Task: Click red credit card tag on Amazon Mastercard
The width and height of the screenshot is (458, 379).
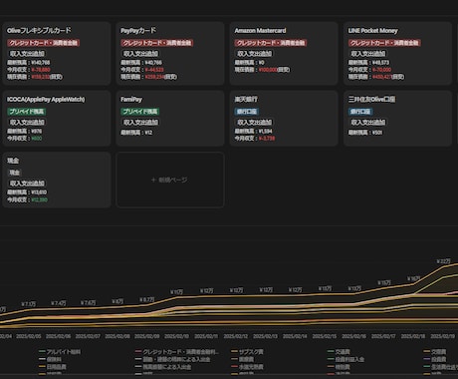Action: [x=271, y=43]
